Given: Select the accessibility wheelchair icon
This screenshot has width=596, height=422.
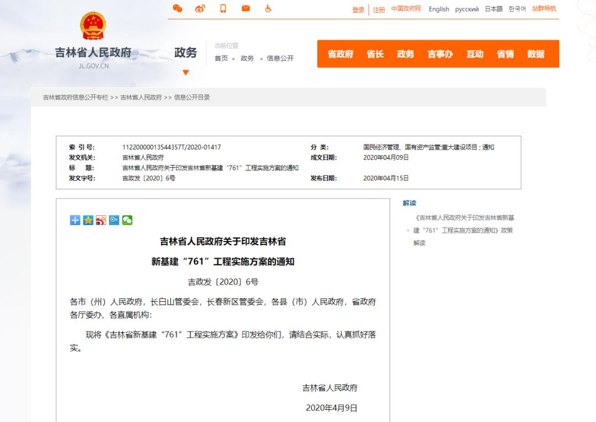Looking at the screenshot, I should tap(268, 9).
